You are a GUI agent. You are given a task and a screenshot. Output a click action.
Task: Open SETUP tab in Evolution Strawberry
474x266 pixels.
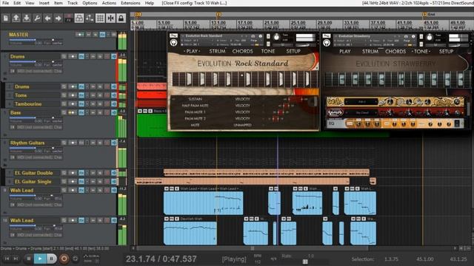[x=446, y=51]
